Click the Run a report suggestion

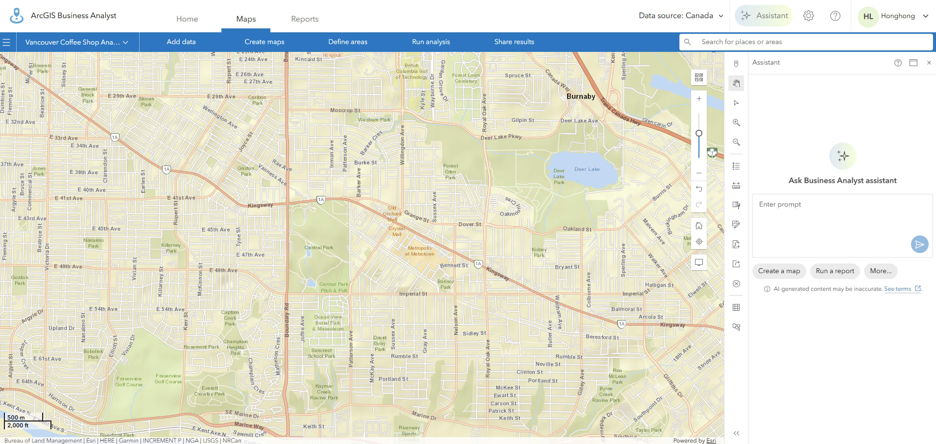pos(835,271)
